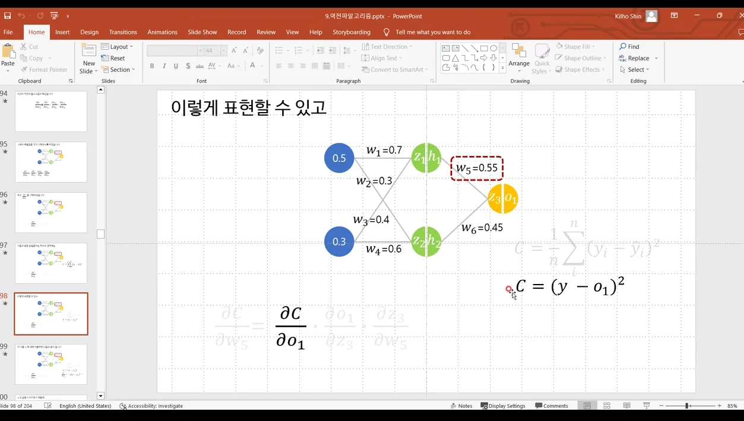Switch to the Design tab

[x=89, y=32]
